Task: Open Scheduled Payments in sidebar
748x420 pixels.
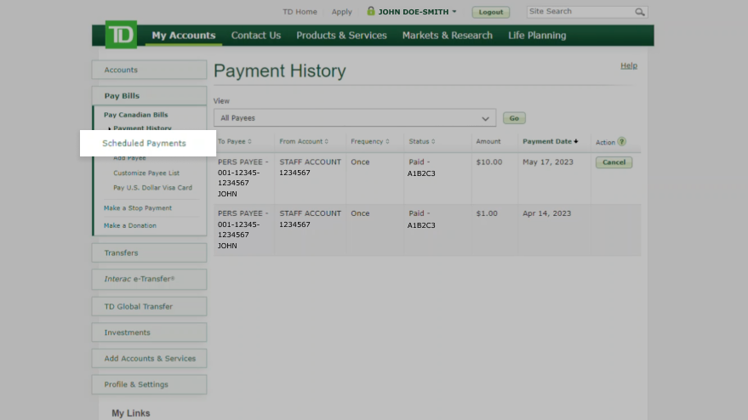Action: (144, 143)
